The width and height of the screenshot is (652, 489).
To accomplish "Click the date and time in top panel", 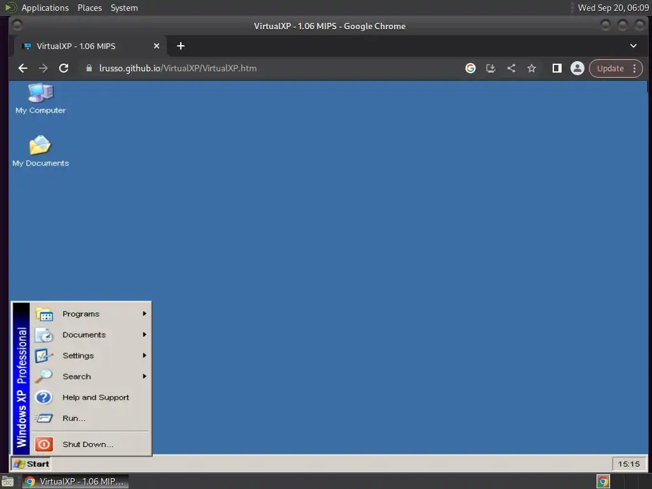I will [x=613, y=8].
